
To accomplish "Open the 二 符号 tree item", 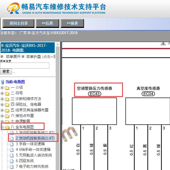I will pos(17,93).
